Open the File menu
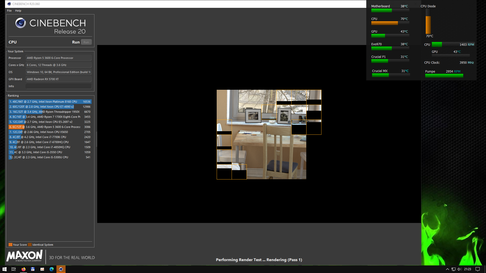This screenshot has width=486, height=273. pos(9,11)
